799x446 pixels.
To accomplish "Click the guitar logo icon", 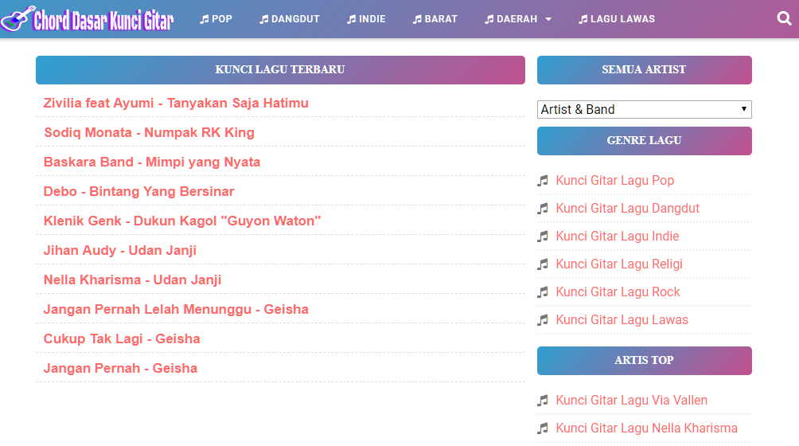I will coord(18,19).
